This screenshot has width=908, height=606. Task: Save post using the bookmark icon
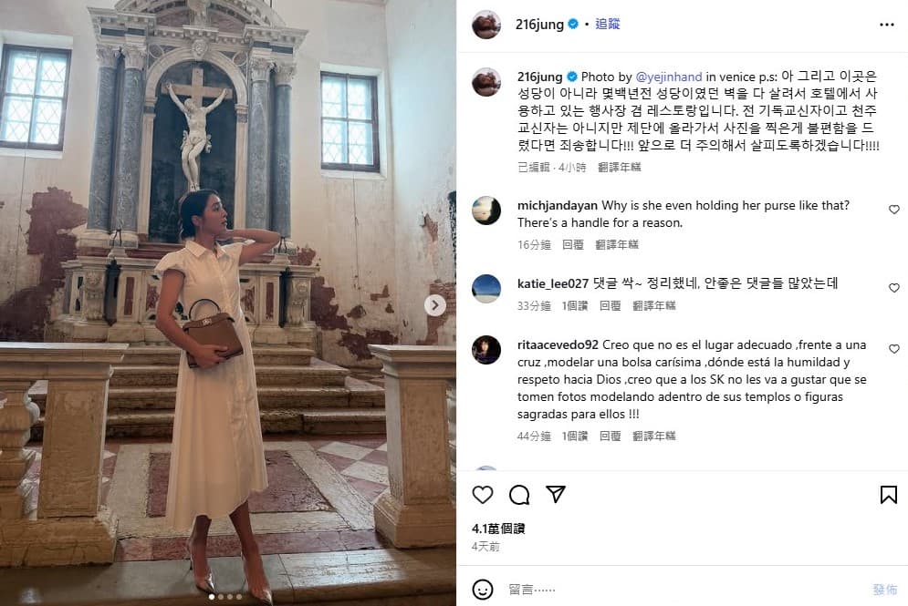(x=888, y=495)
